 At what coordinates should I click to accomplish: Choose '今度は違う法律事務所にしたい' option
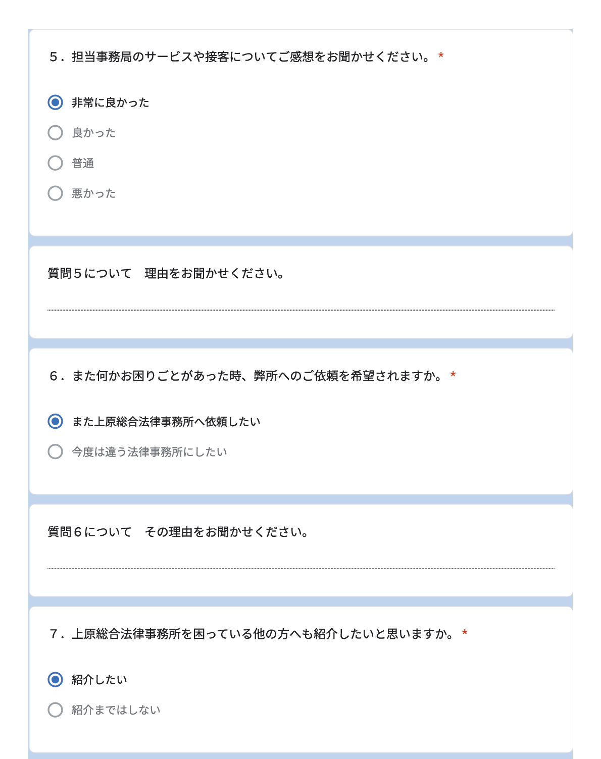click(56, 451)
